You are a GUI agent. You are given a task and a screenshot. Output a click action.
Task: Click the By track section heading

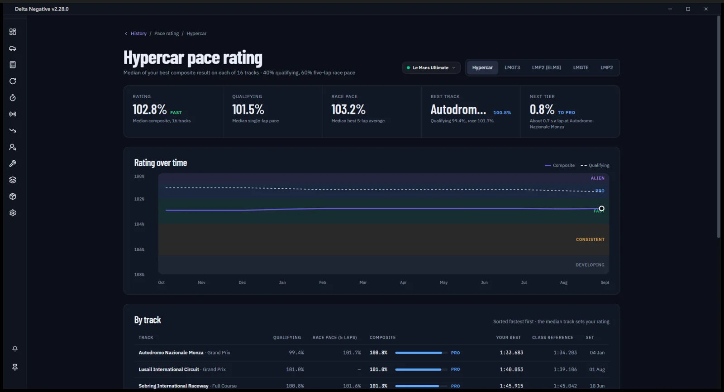click(x=148, y=320)
